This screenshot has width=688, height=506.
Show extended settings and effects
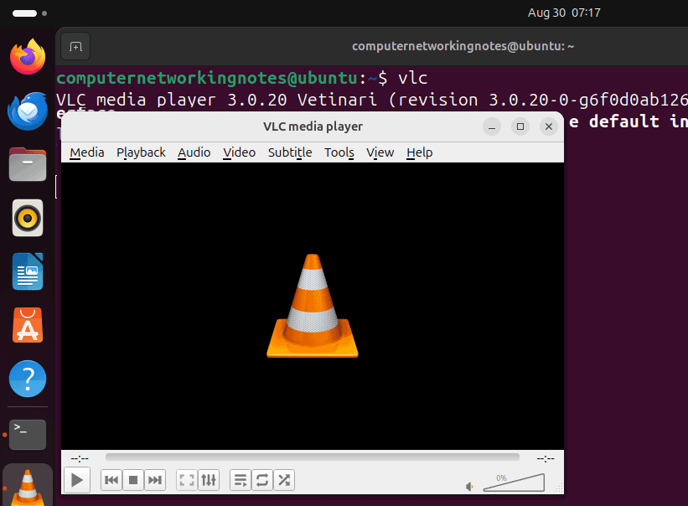(x=209, y=480)
